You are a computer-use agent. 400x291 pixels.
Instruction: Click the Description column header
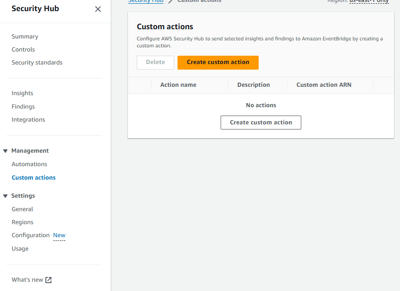(254, 85)
